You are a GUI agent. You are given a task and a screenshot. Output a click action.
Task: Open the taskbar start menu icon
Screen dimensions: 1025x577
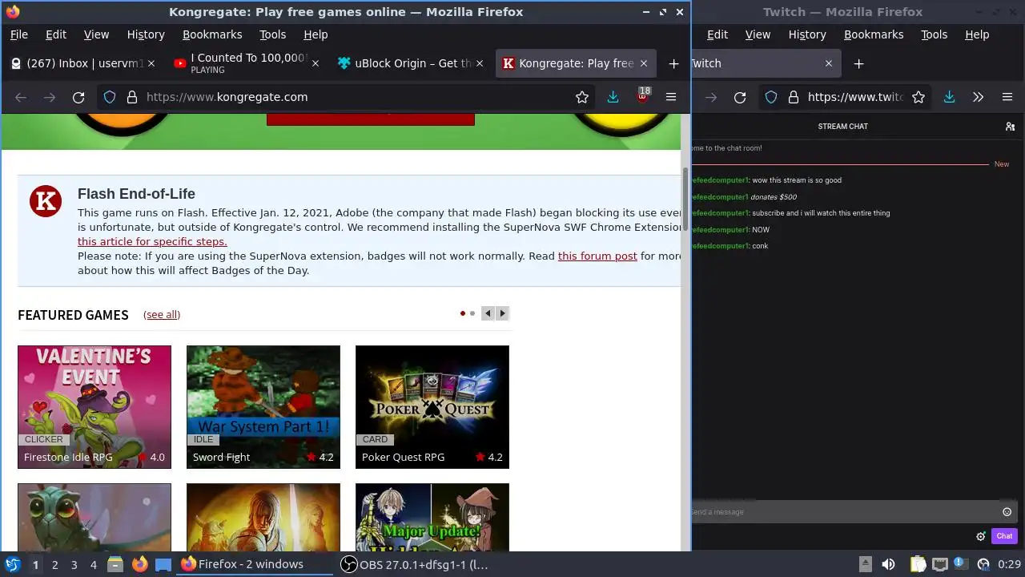coord(13,564)
